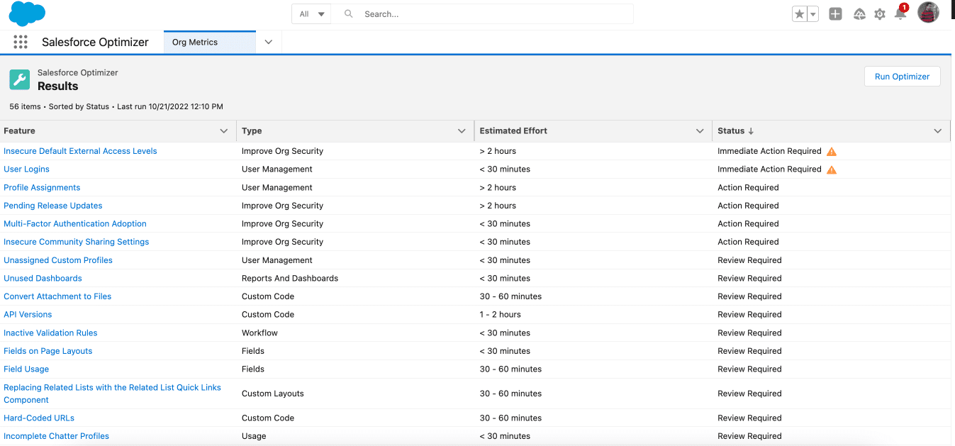
Task: Open the Hard-Coded URLs link
Action: [x=39, y=418]
